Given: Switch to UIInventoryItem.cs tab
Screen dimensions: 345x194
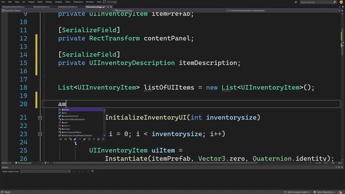Looking at the screenshot, I should (x=42, y=7).
